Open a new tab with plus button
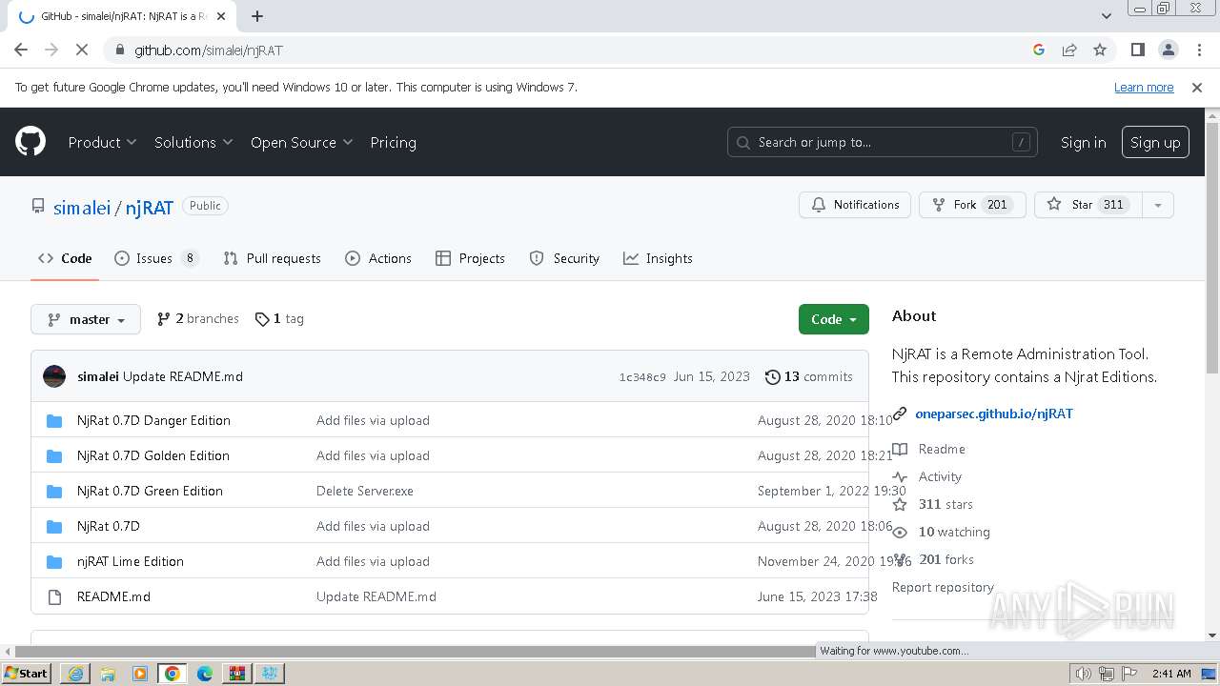The width and height of the screenshot is (1220, 686). pyautogui.click(x=257, y=16)
